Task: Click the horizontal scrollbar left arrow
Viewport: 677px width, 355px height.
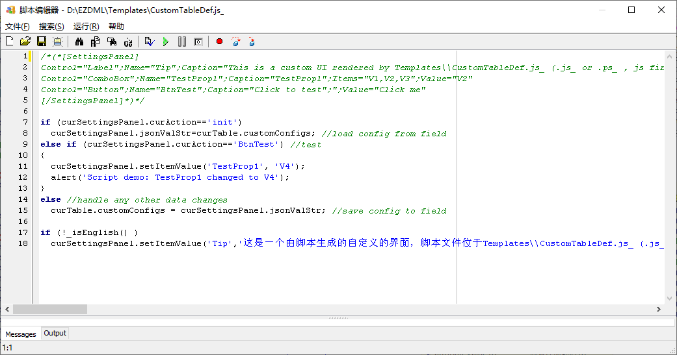Action: click(x=7, y=310)
